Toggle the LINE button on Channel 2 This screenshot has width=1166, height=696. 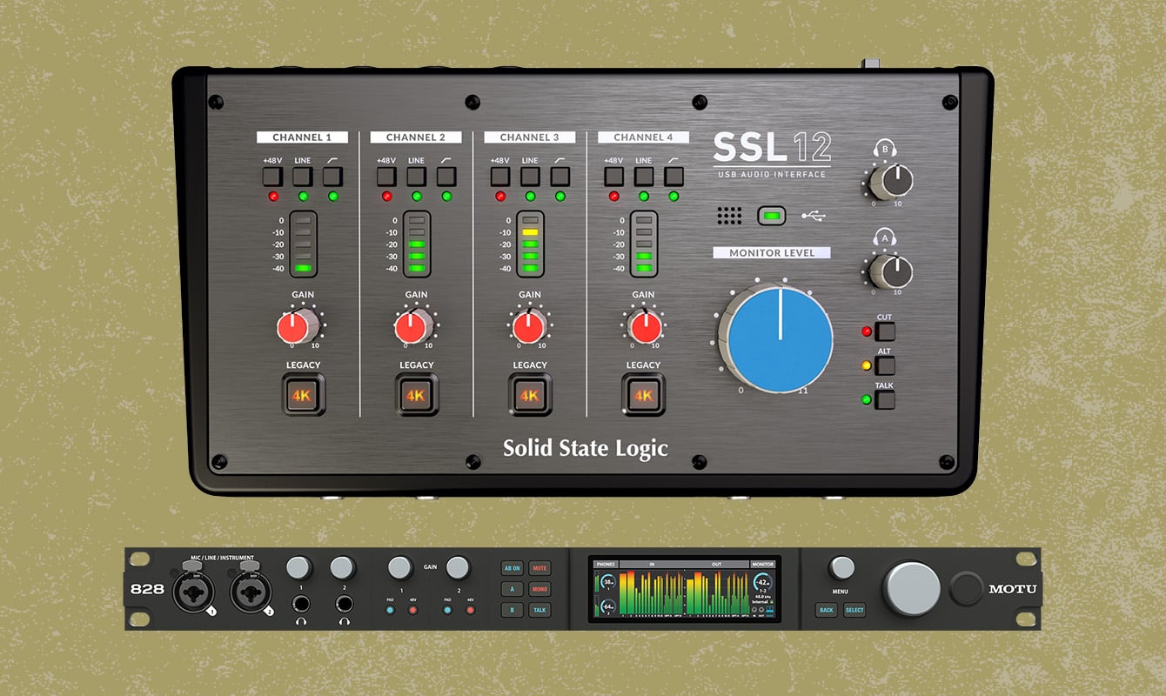(416, 177)
